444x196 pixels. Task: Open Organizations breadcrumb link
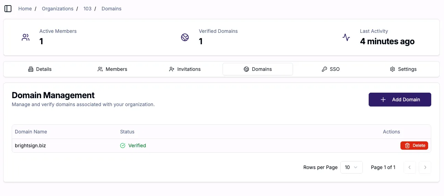58,9
